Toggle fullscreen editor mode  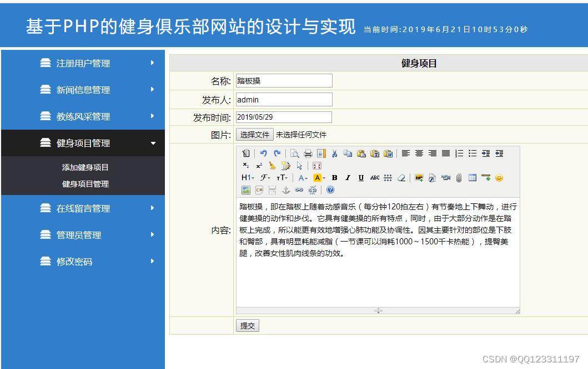coord(317,166)
